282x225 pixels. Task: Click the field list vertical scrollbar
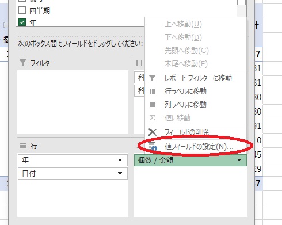(242, 9)
